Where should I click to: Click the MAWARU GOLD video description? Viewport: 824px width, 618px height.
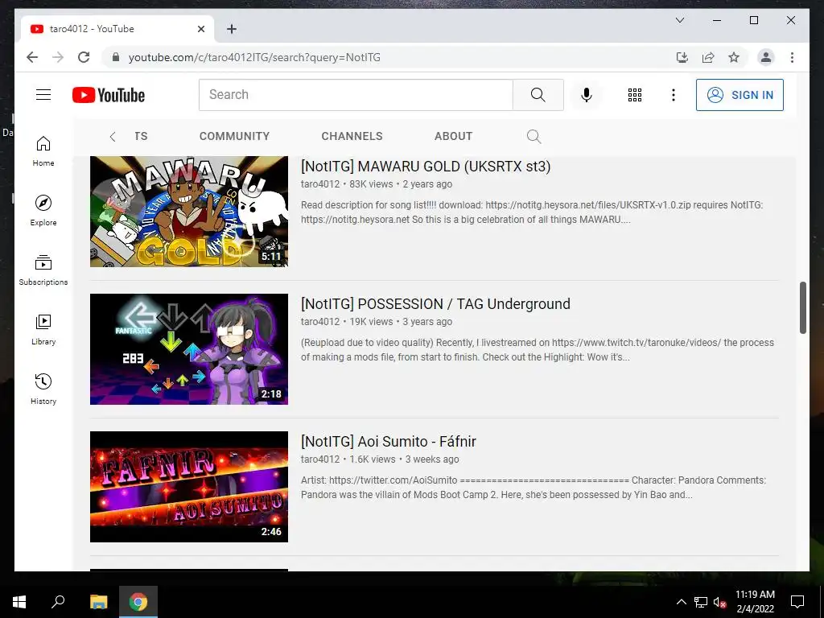[x=532, y=212]
